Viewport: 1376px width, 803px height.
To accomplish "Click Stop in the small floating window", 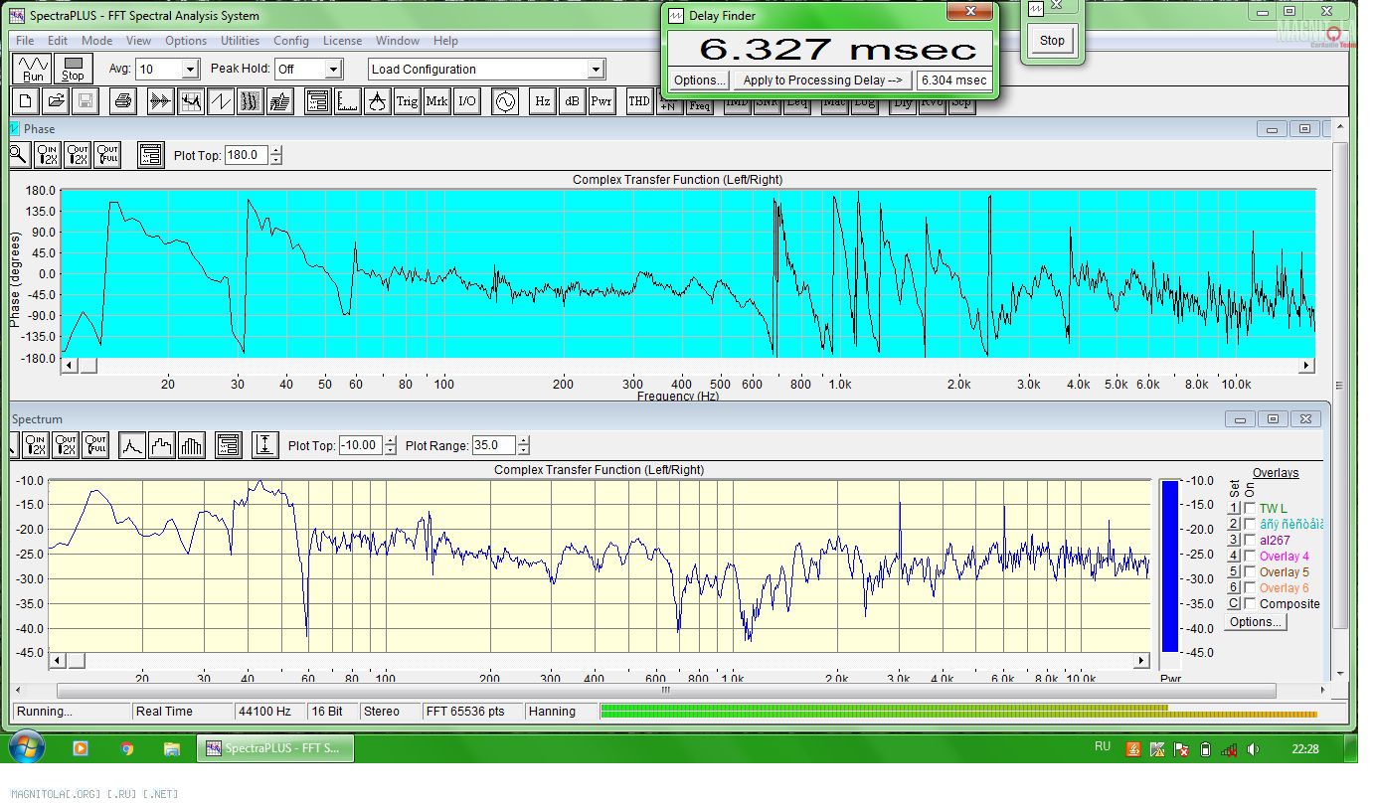I will pos(1052,41).
